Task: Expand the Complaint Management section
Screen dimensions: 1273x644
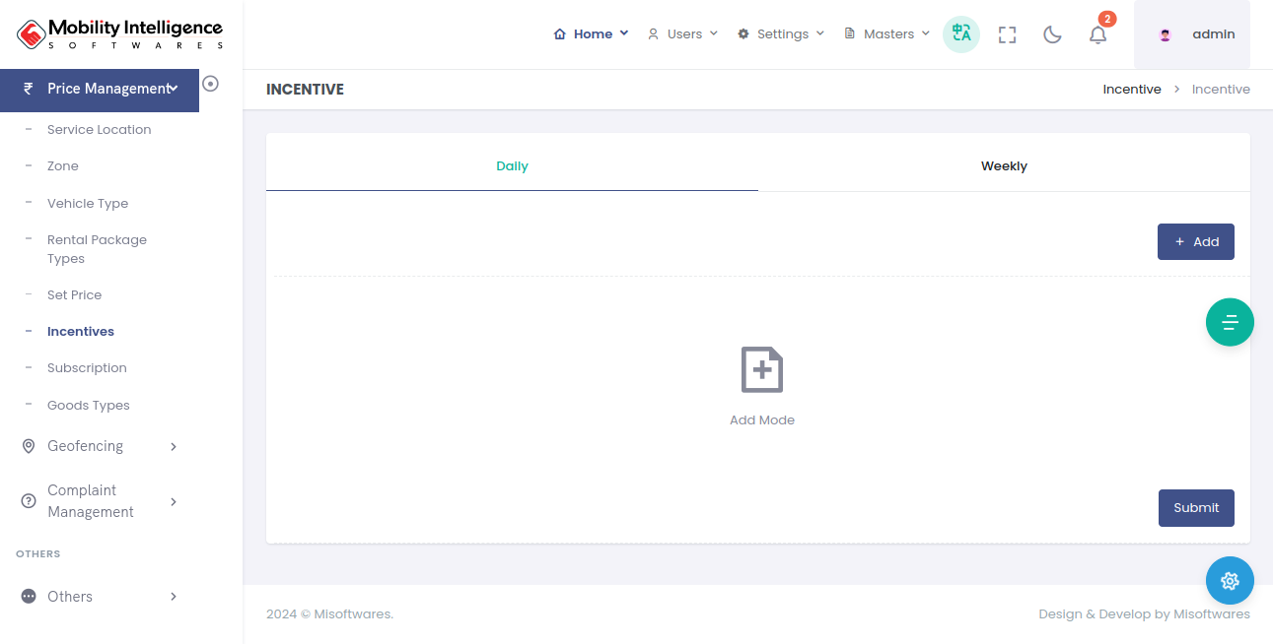Action: tap(99, 501)
